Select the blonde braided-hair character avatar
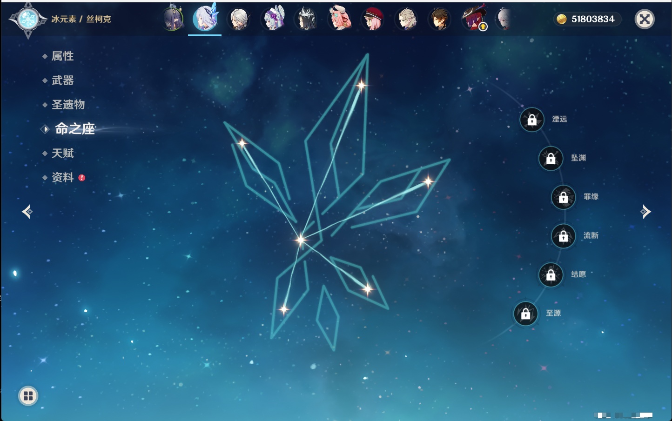Image resolution: width=672 pixels, height=421 pixels. click(406, 19)
